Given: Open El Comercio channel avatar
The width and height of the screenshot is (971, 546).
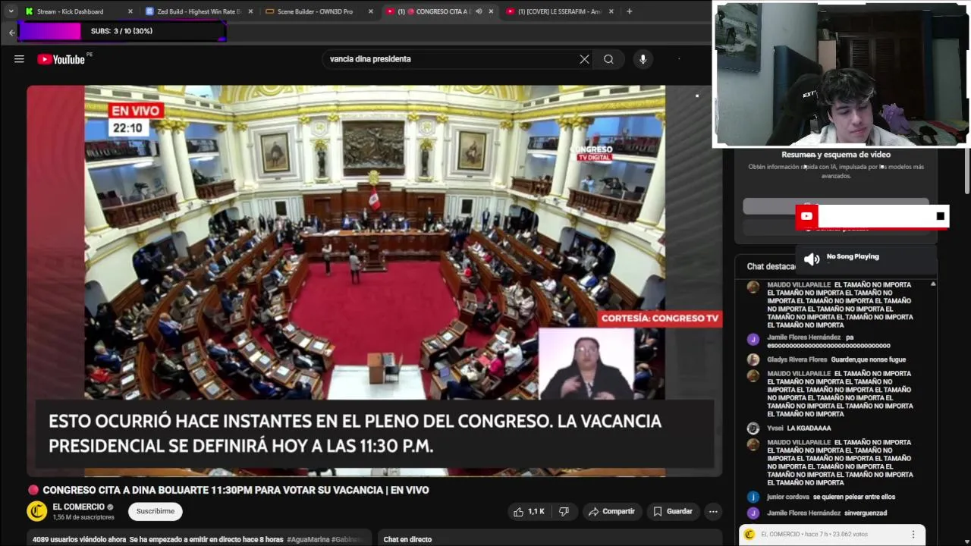Looking at the screenshot, I should point(37,511).
